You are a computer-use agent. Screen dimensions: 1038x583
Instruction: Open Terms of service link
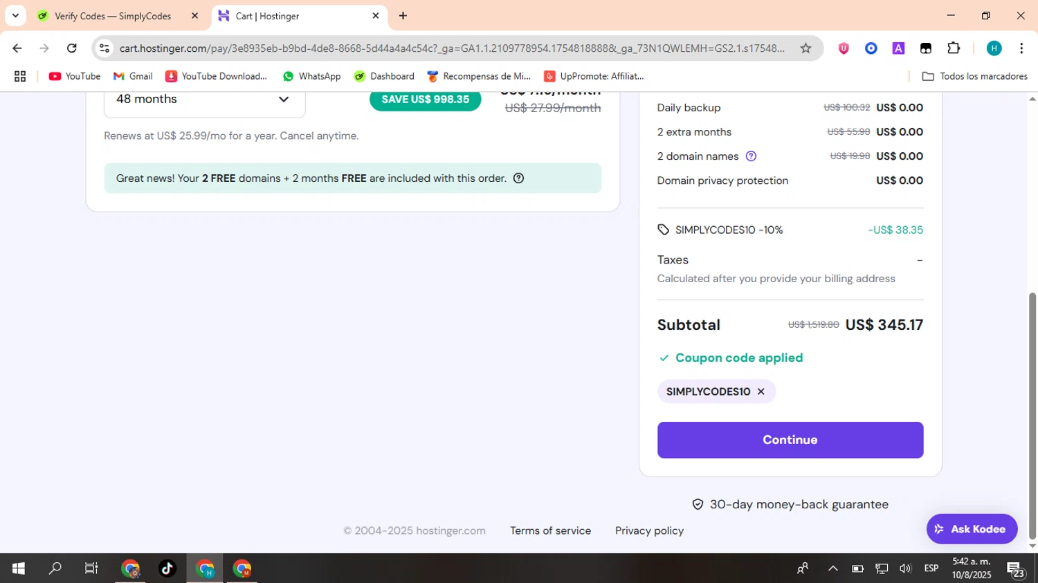[x=551, y=530]
